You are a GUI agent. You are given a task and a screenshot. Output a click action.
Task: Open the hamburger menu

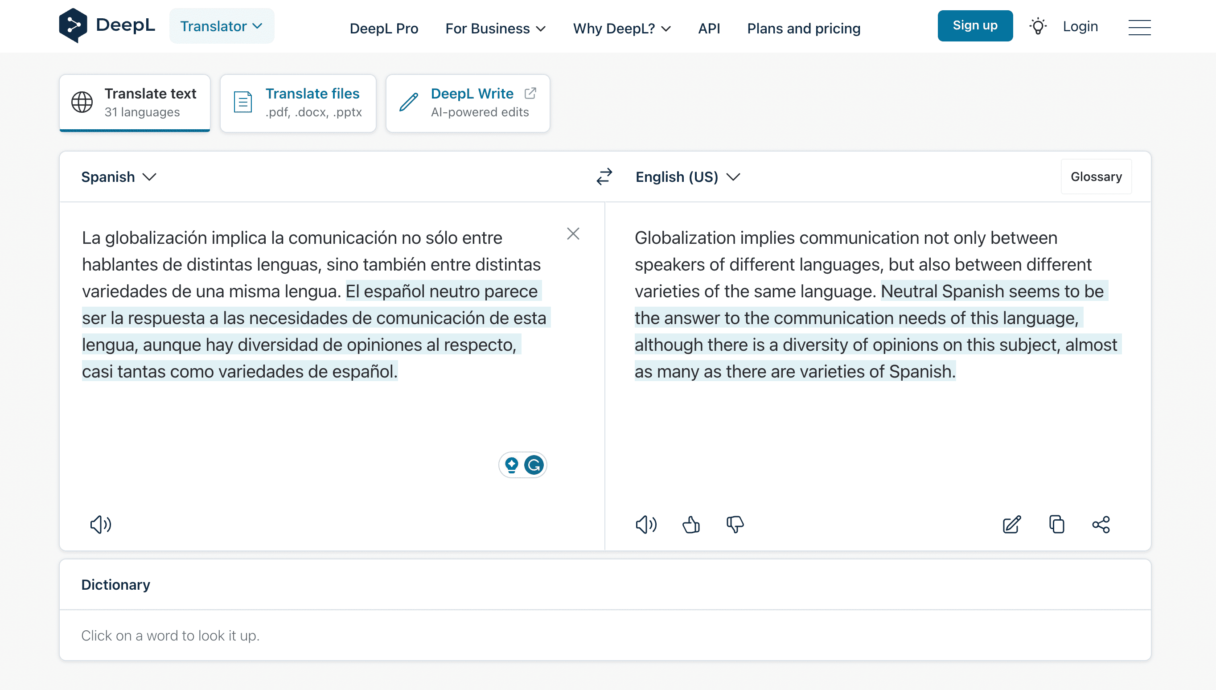(x=1139, y=27)
